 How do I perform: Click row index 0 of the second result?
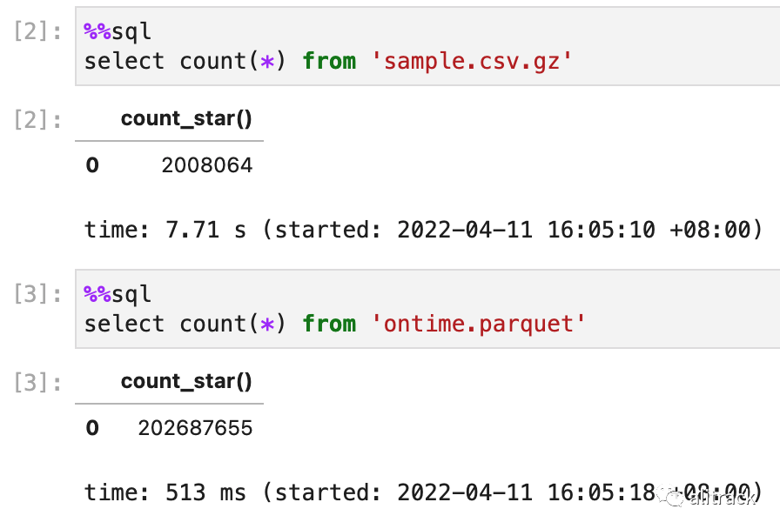pos(92,428)
